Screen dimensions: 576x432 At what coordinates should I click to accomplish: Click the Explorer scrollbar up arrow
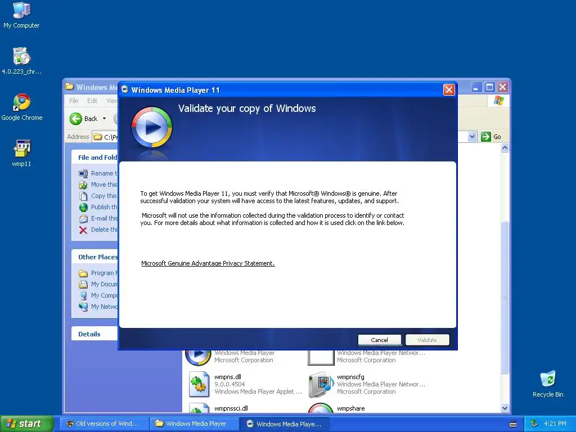[x=505, y=148]
